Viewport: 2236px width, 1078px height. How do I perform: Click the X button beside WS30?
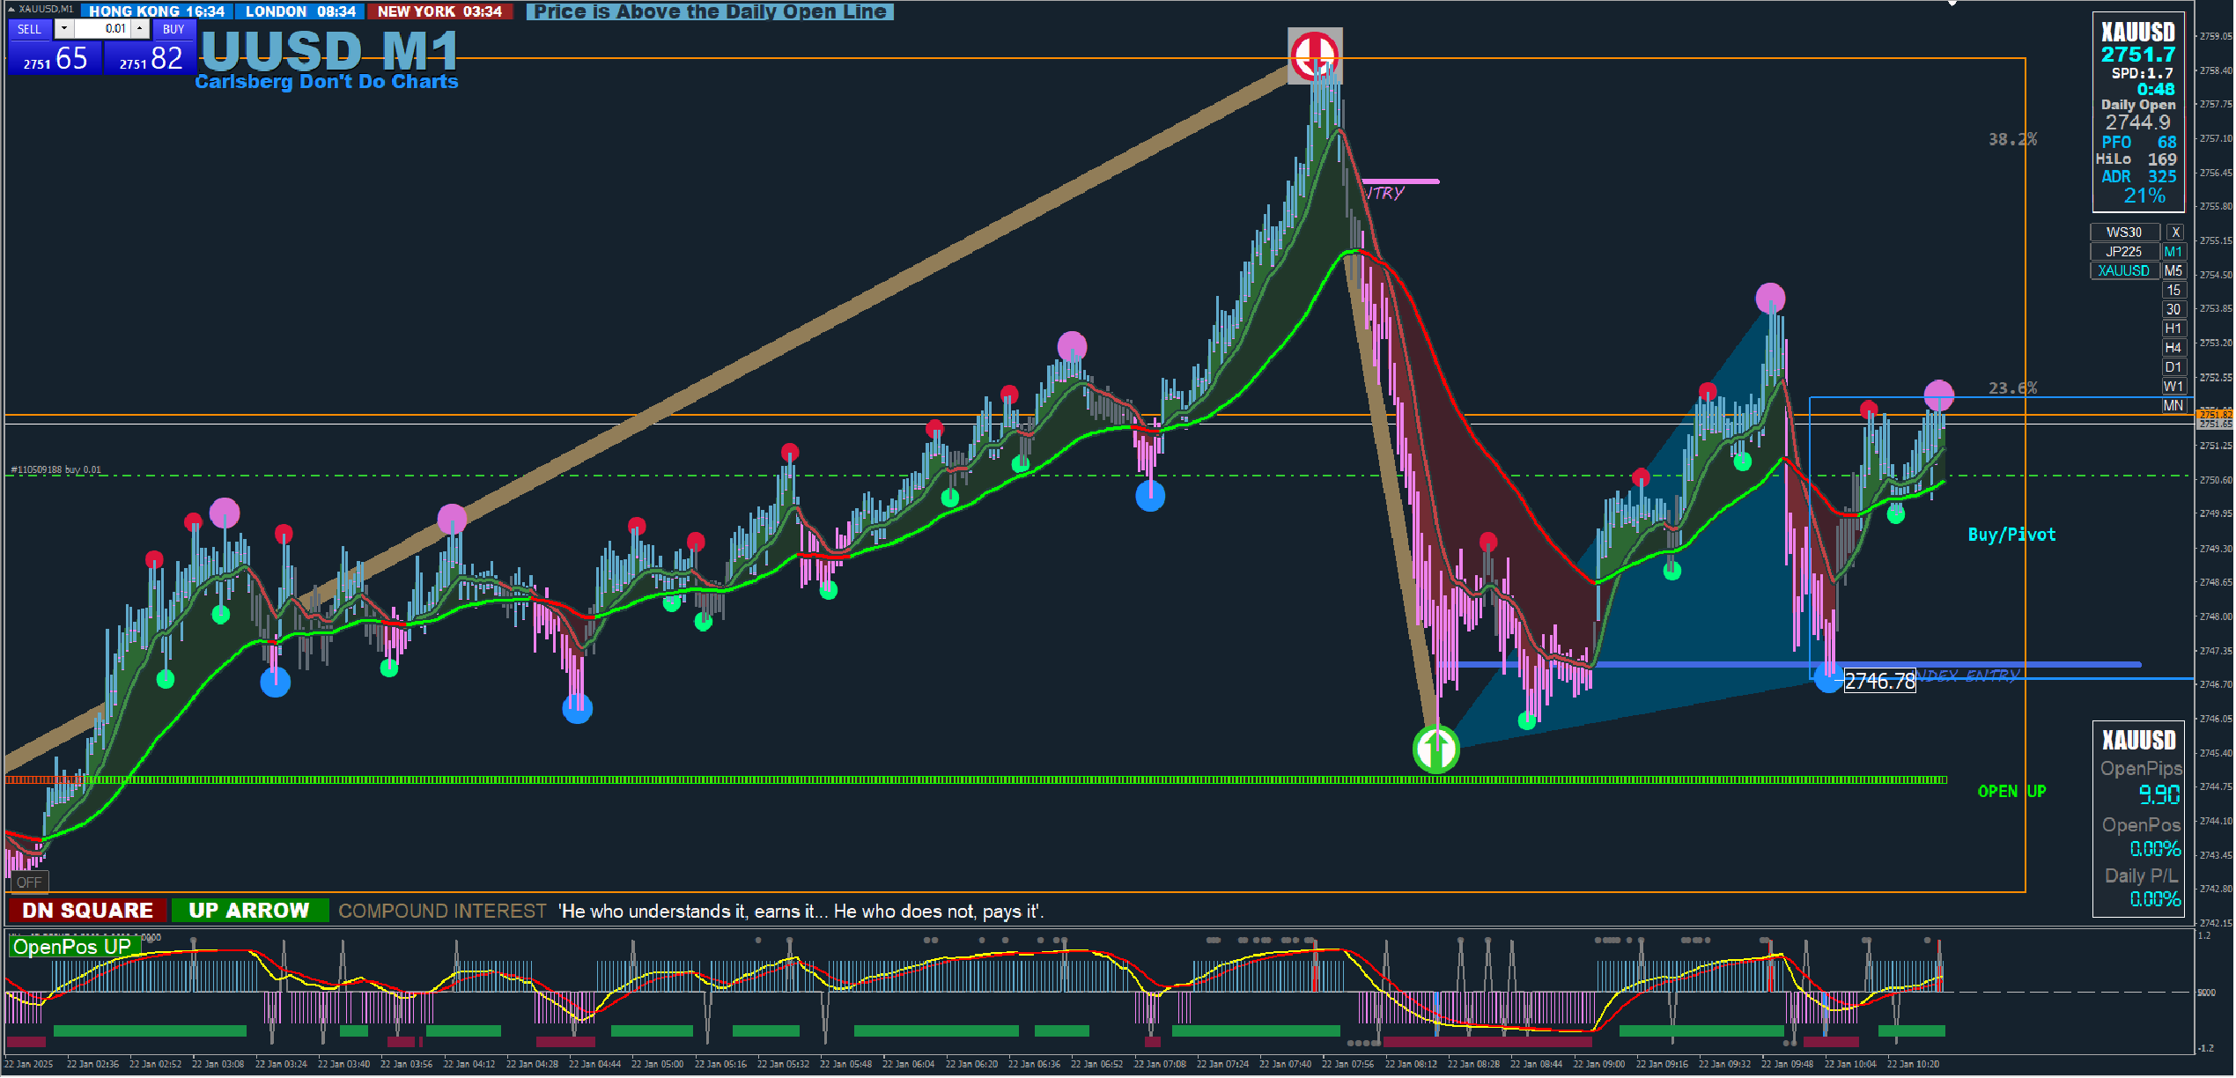click(x=2175, y=233)
